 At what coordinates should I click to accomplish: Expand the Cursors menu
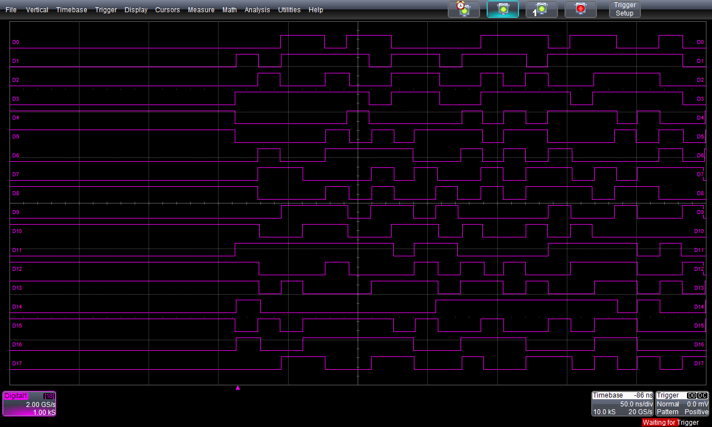167,10
